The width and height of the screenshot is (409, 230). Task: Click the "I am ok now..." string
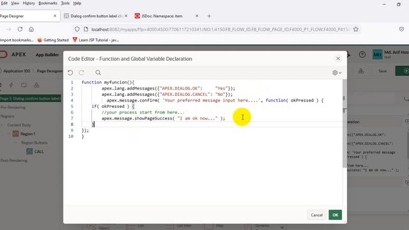coord(197,118)
